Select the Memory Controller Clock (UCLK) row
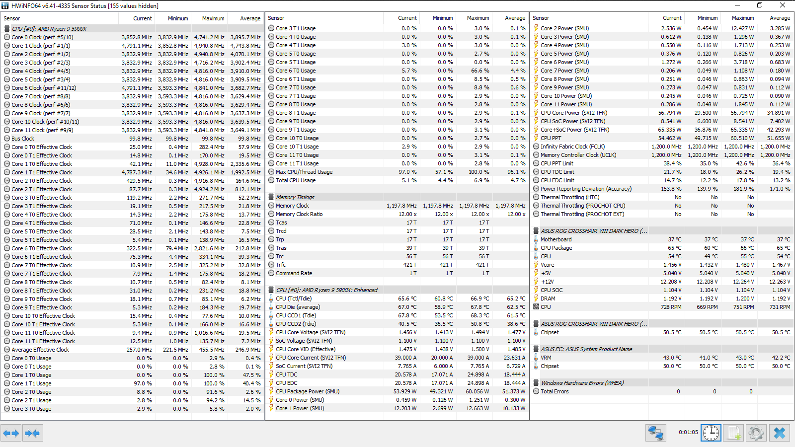 click(662, 155)
